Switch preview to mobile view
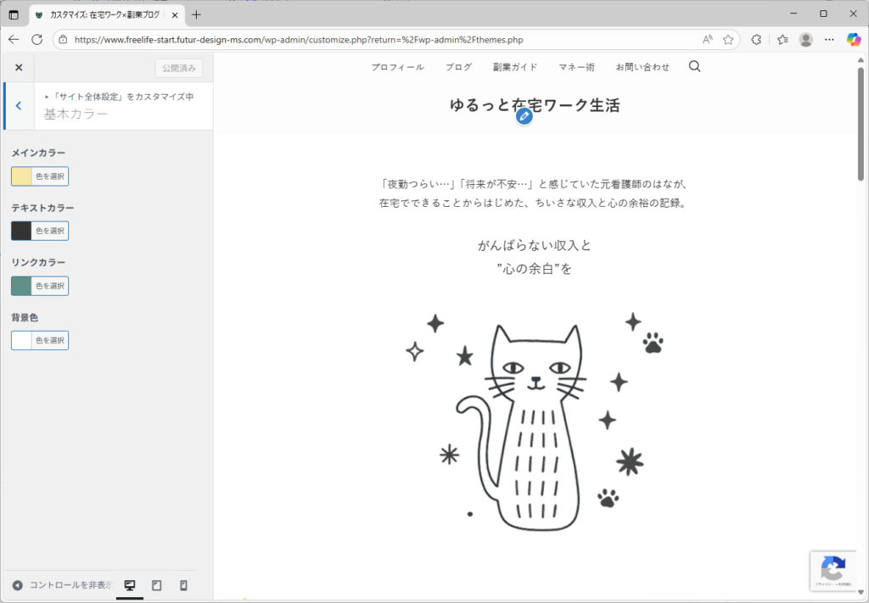This screenshot has width=869, height=603. point(181,585)
